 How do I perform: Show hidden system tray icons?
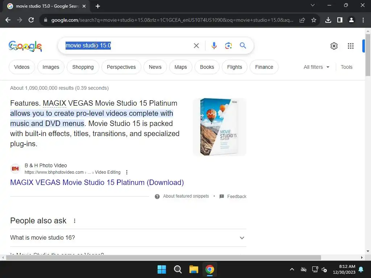[x=292, y=269]
